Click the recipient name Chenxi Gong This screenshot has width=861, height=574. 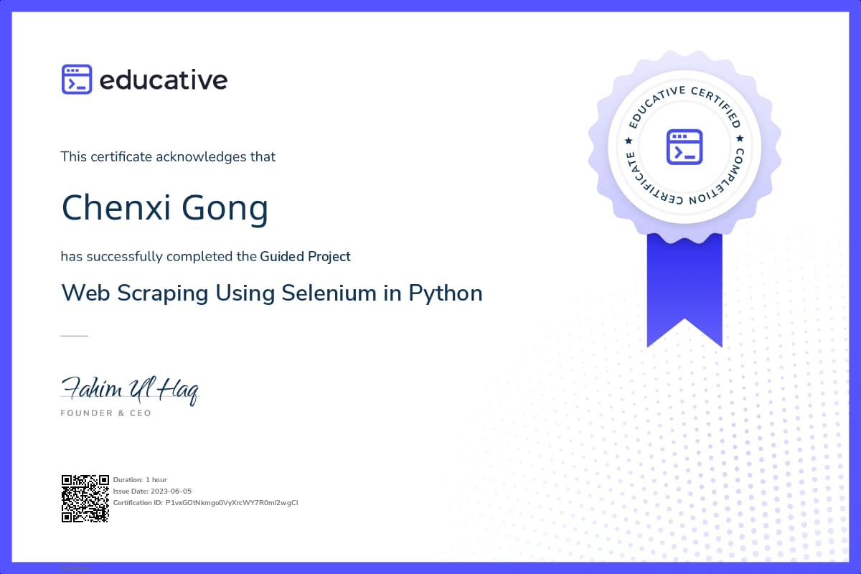coord(165,208)
